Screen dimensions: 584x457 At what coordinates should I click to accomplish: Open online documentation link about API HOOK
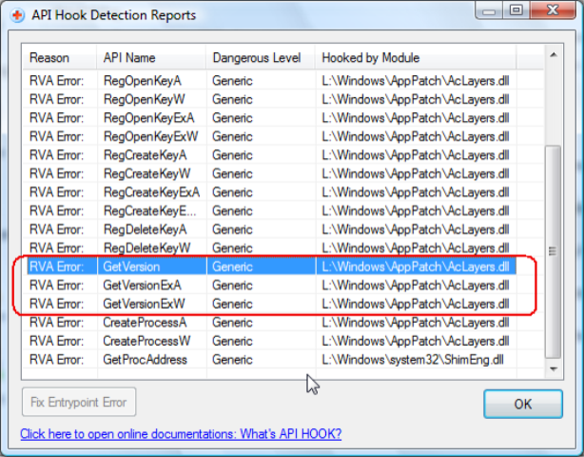(181, 434)
